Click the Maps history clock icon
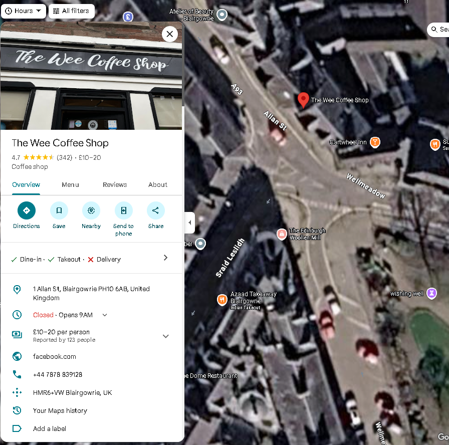This screenshot has height=445, width=449. click(17, 410)
